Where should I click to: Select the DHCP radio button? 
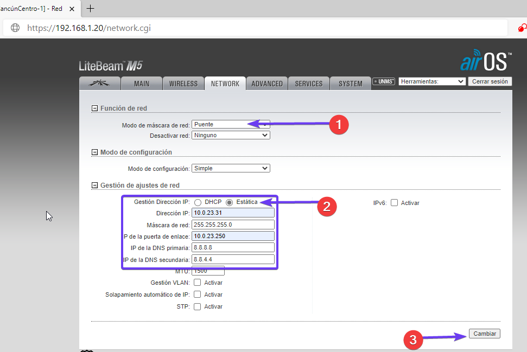click(198, 202)
